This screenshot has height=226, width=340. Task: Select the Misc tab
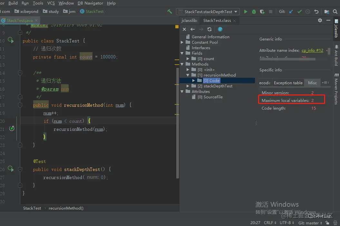[x=312, y=83]
